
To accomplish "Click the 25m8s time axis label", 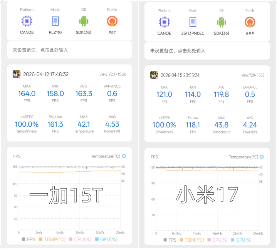I will pos(120,232).
